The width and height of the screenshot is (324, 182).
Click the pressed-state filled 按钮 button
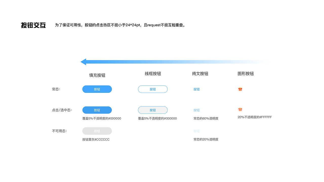pos(97,110)
